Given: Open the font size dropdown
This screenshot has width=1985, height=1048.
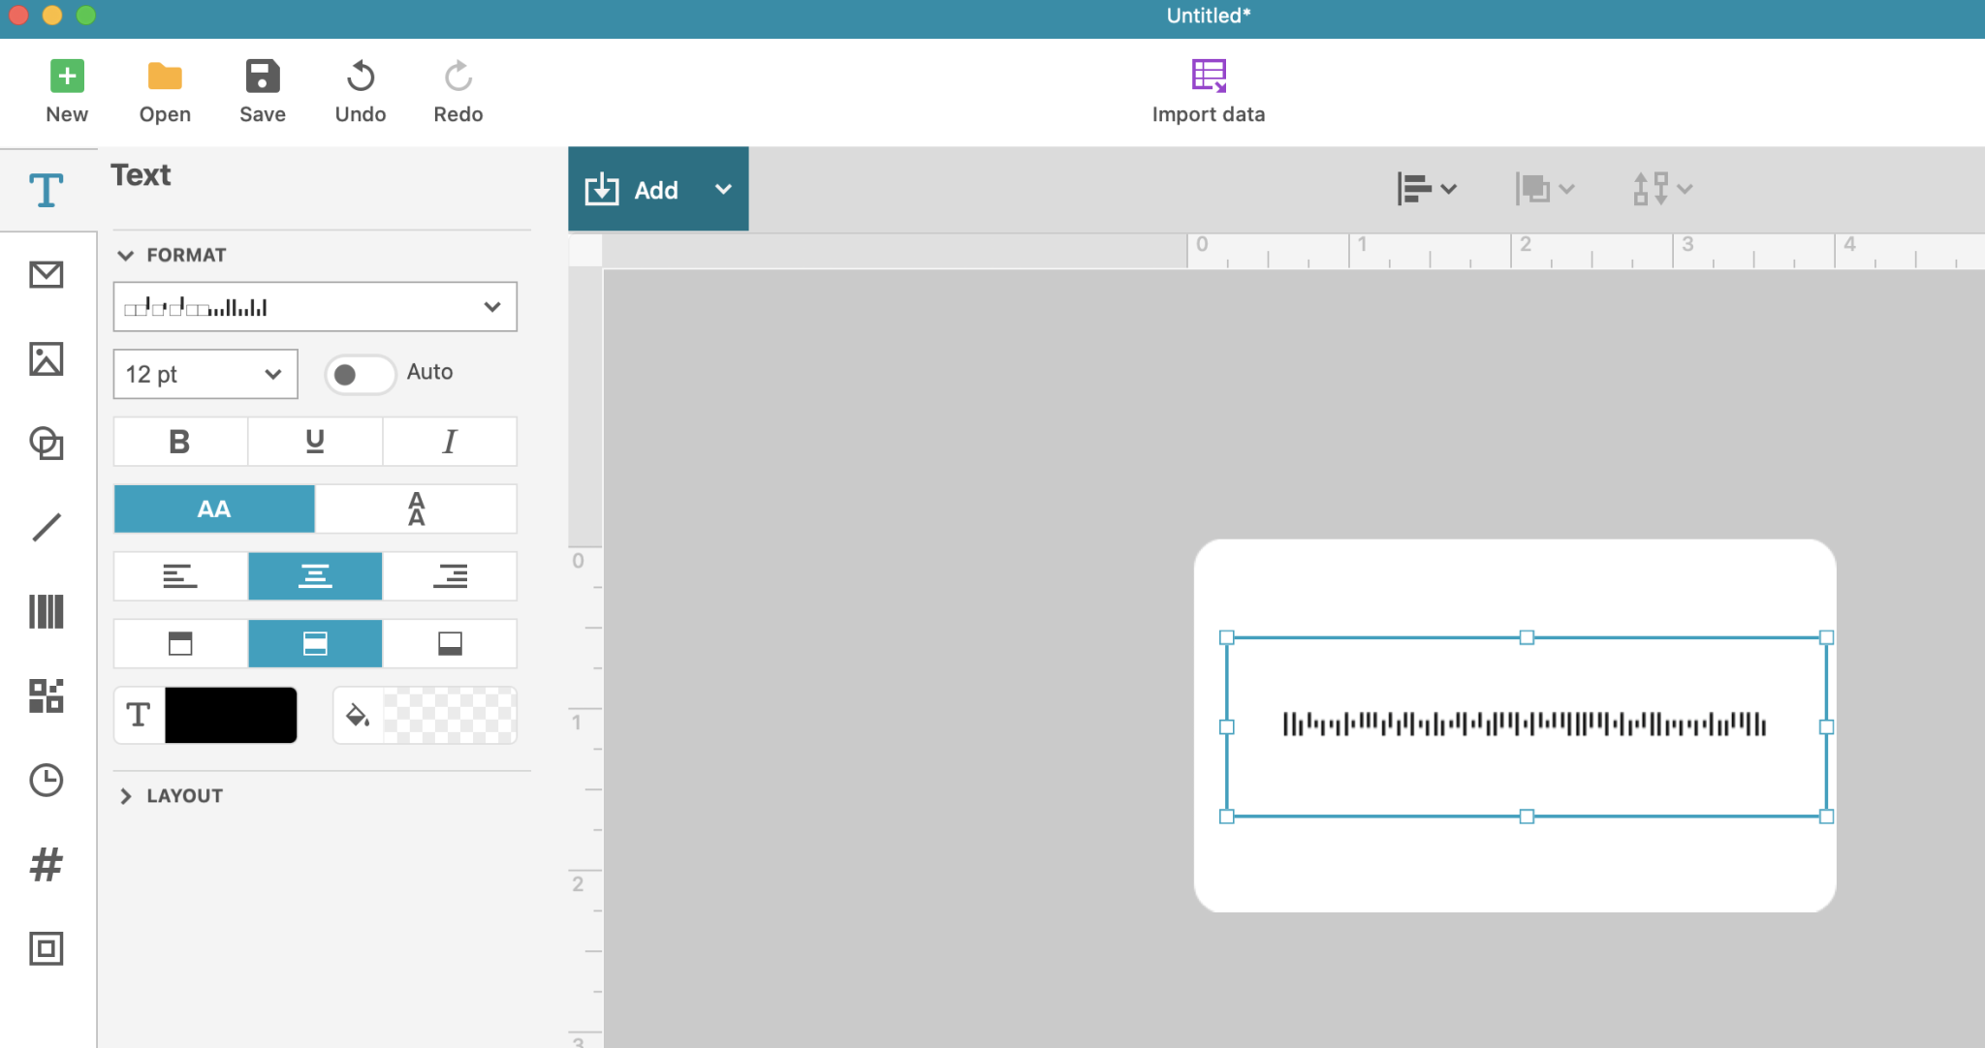Looking at the screenshot, I should 204,373.
